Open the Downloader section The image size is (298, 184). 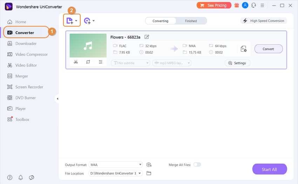pyautogui.click(x=26, y=43)
